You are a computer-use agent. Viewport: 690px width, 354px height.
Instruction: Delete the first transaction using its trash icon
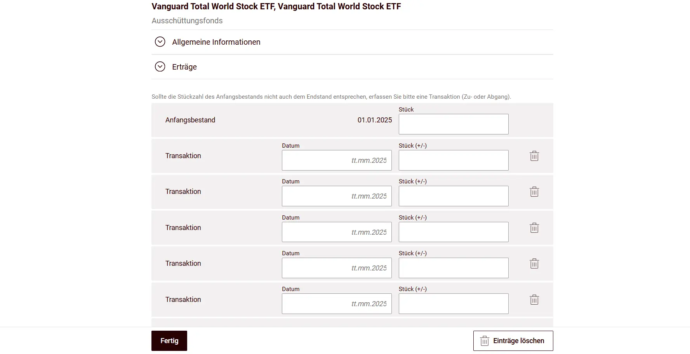(534, 156)
